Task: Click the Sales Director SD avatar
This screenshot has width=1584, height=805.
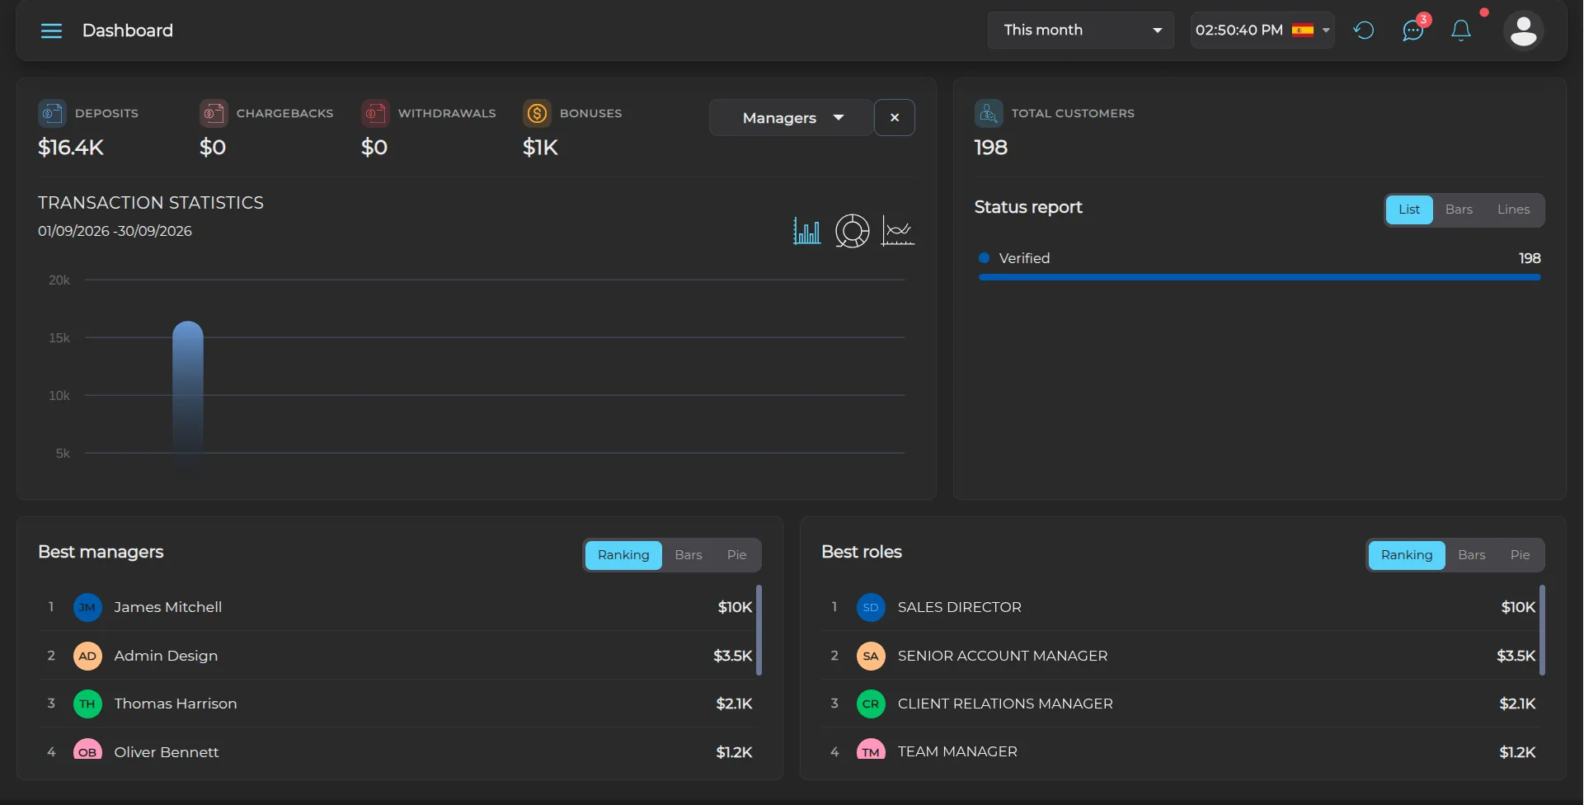Action: click(x=871, y=608)
